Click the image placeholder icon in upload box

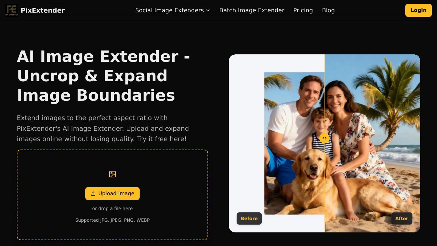pos(112,174)
